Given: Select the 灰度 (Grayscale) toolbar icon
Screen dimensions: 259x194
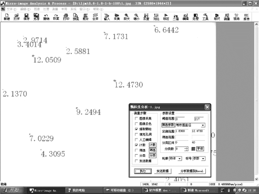Looking at the screenshot, I should pos(146,17).
